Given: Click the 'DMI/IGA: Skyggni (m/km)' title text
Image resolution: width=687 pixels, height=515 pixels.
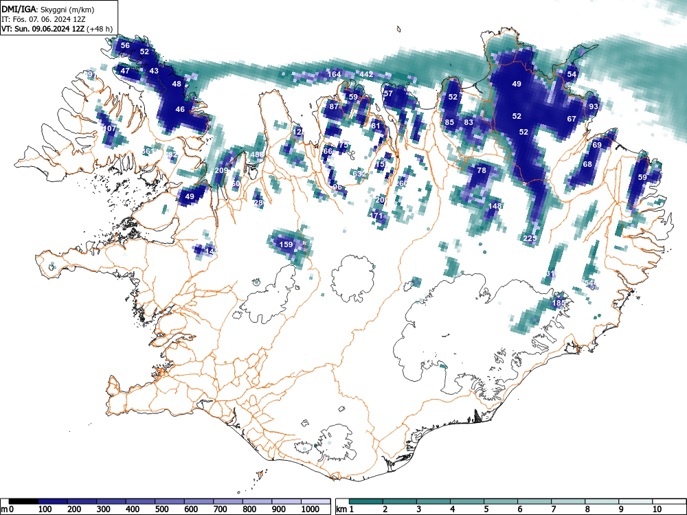Looking at the screenshot, I should [48, 9].
